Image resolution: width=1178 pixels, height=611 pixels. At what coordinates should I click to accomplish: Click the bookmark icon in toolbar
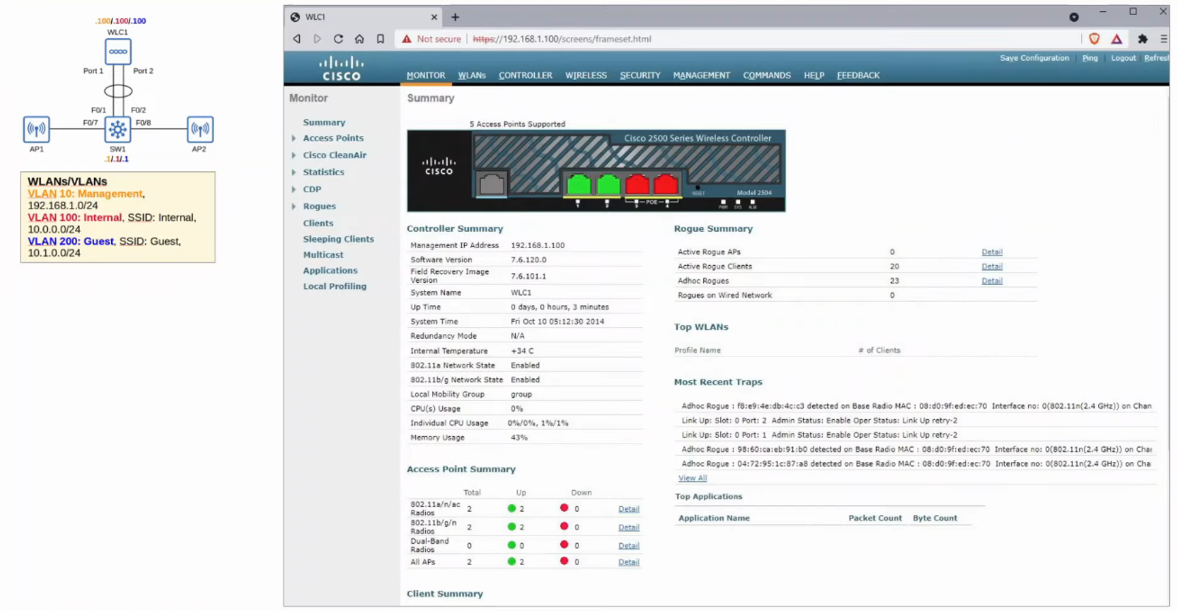[x=380, y=39]
